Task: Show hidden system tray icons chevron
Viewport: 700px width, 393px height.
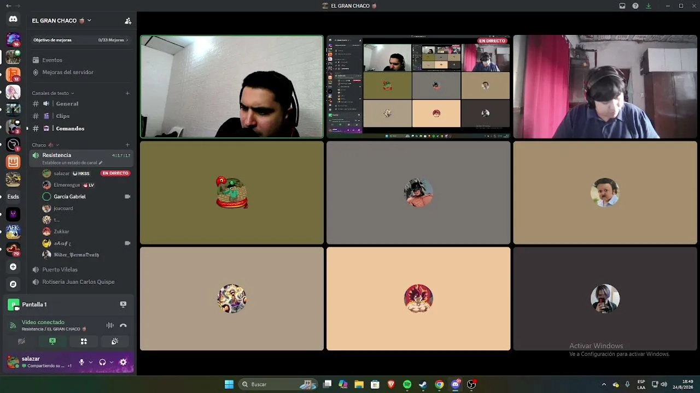Action: pyautogui.click(x=604, y=384)
